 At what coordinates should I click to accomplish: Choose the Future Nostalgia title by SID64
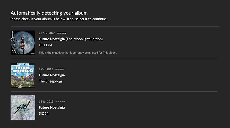pyautogui.click(x=52, y=107)
